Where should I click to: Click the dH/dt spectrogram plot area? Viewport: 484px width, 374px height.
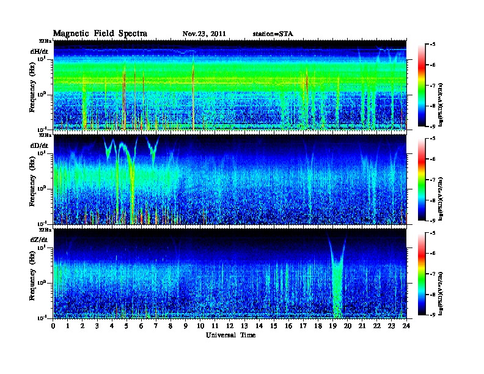230,85
